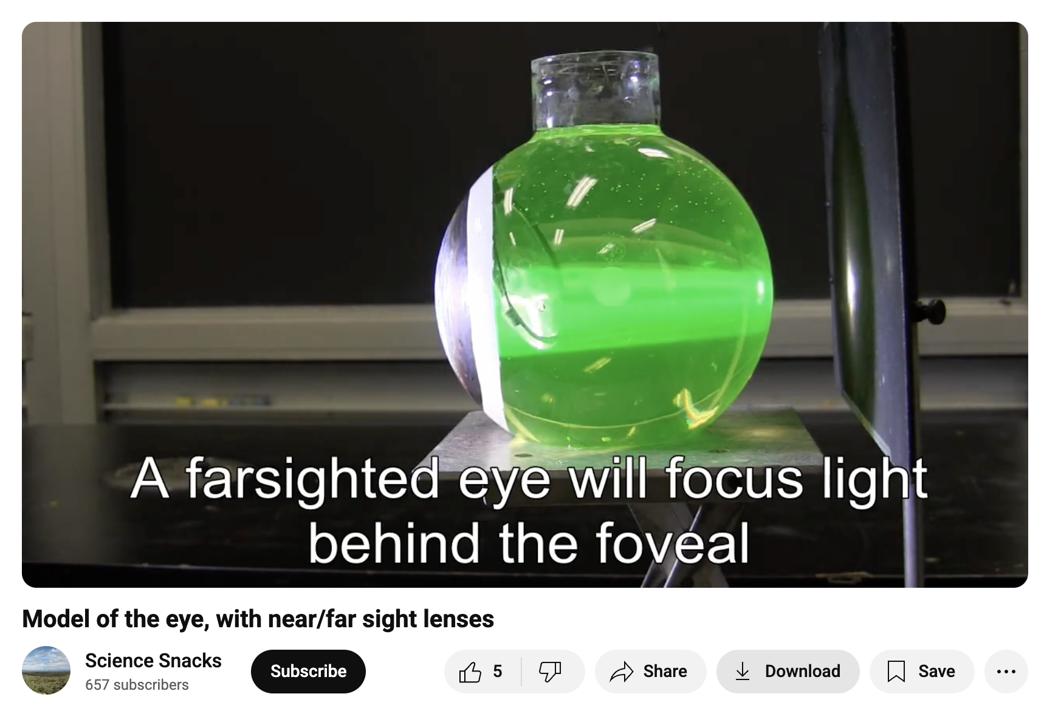Open the three-dot more actions menu
The width and height of the screenshot is (1044, 708).
pos(1006,672)
